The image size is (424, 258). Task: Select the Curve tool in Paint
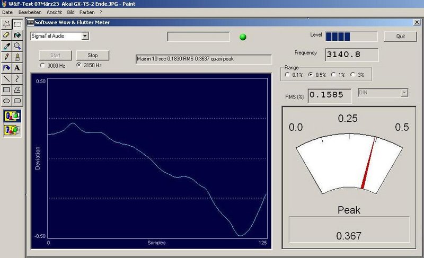pyautogui.click(x=17, y=79)
